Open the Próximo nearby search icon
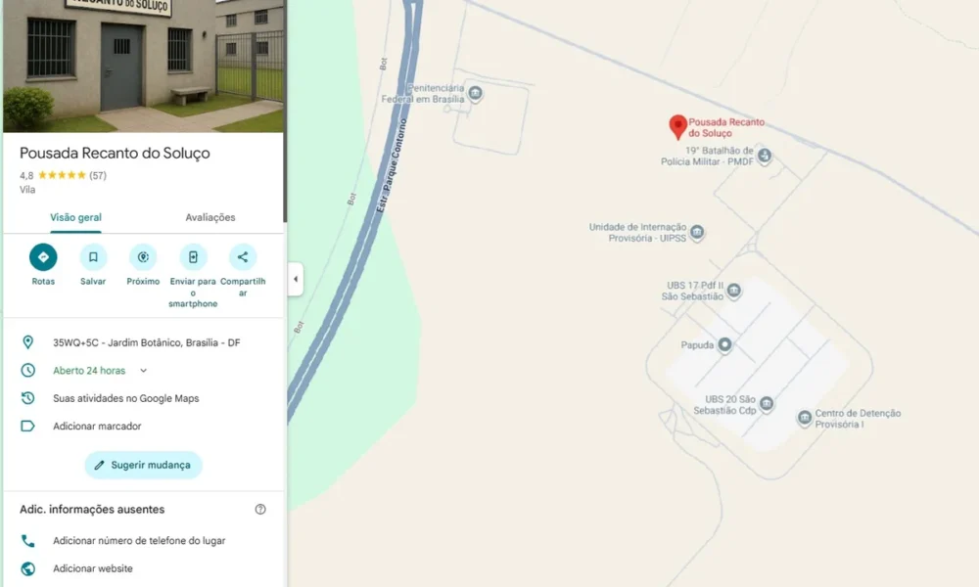The height and width of the screenshot is (587, 979). [143, 257]
